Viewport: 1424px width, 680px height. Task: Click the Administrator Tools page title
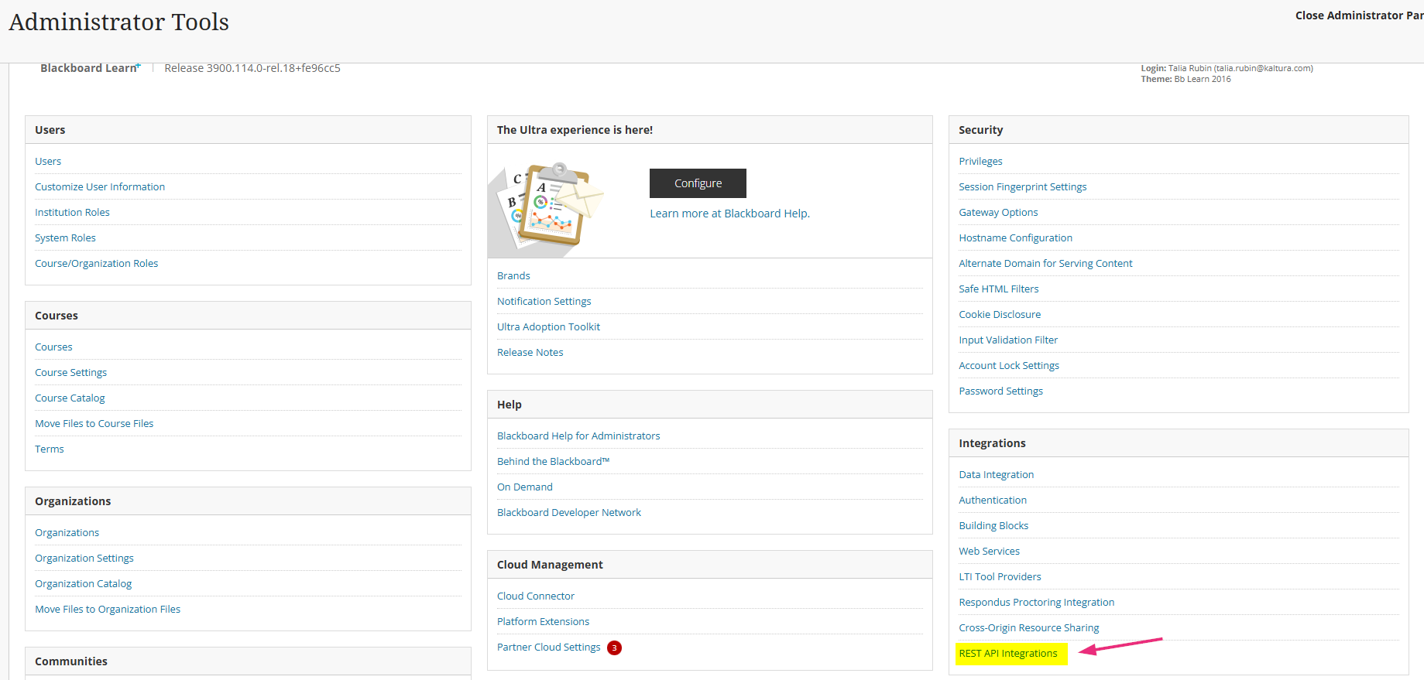(x=119, y=22)
